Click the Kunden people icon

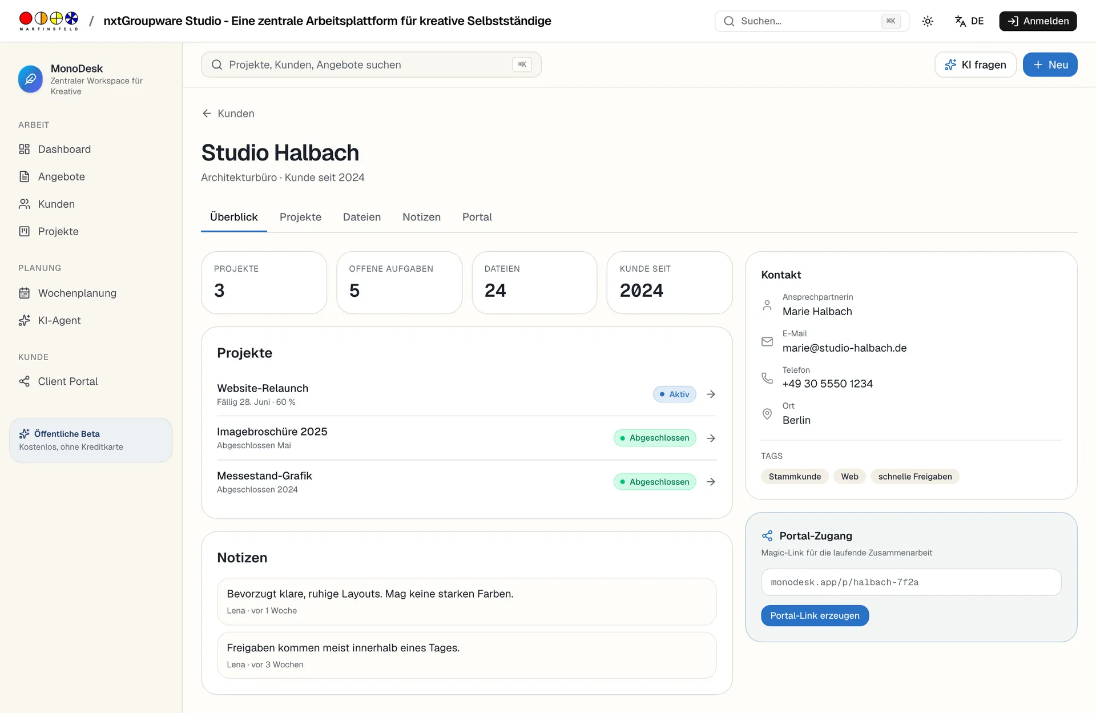tap(24, 204)
